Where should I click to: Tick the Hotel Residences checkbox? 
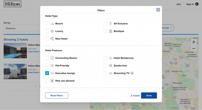click(x=105, y=58)
